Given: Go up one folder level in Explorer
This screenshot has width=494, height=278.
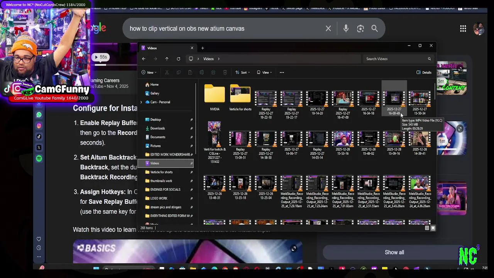Looking at the screenshot, I should point(167,59).
